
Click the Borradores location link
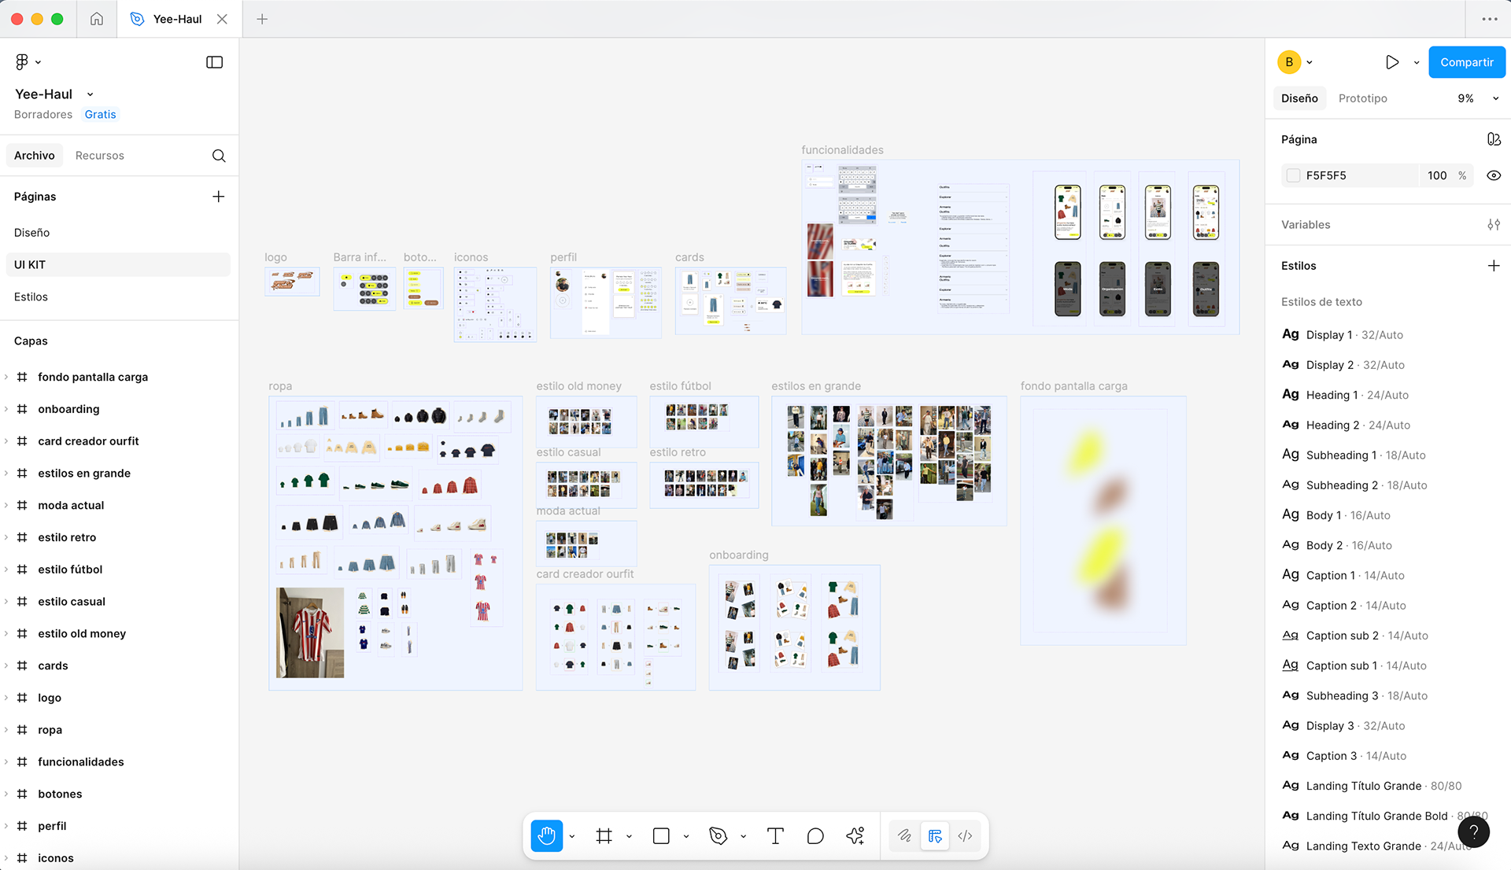pyautogui.click(x=43, y=115)
